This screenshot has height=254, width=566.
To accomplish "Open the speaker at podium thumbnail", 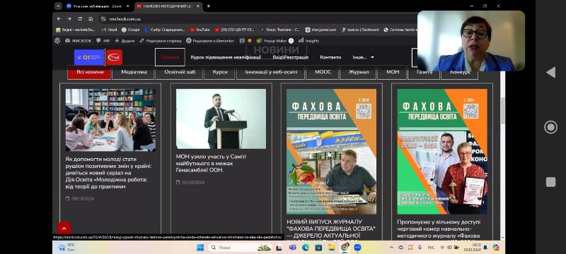I will click(x=221, y=119).
